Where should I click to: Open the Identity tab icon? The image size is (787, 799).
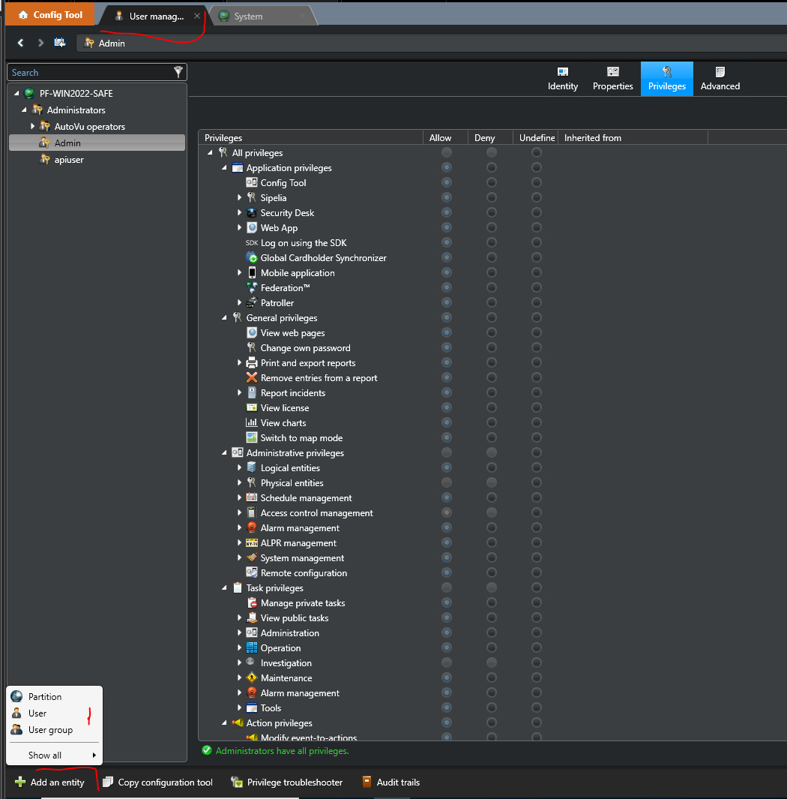pos(563,72)
